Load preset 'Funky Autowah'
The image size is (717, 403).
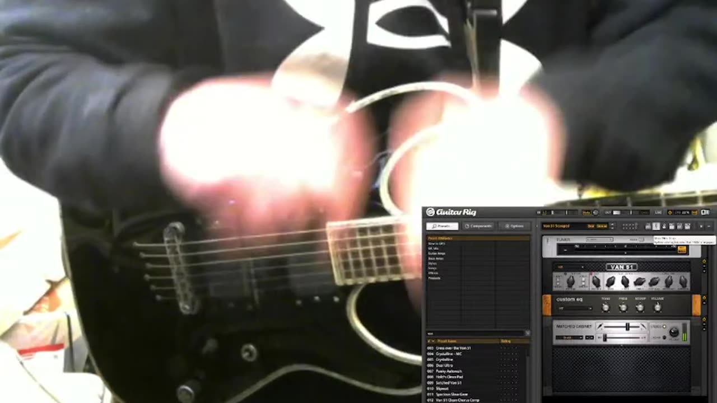[449, 371]
